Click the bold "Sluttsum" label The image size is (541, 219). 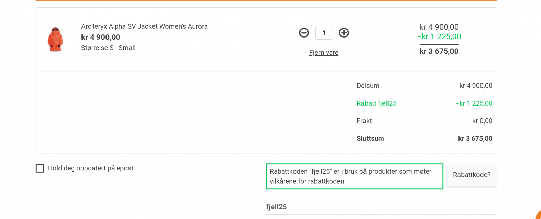(x=370, y=139)
